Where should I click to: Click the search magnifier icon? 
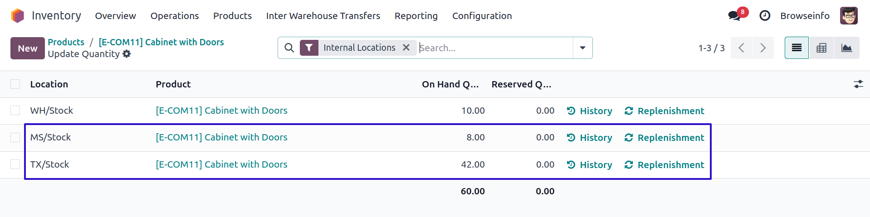(x=289, y=48)
